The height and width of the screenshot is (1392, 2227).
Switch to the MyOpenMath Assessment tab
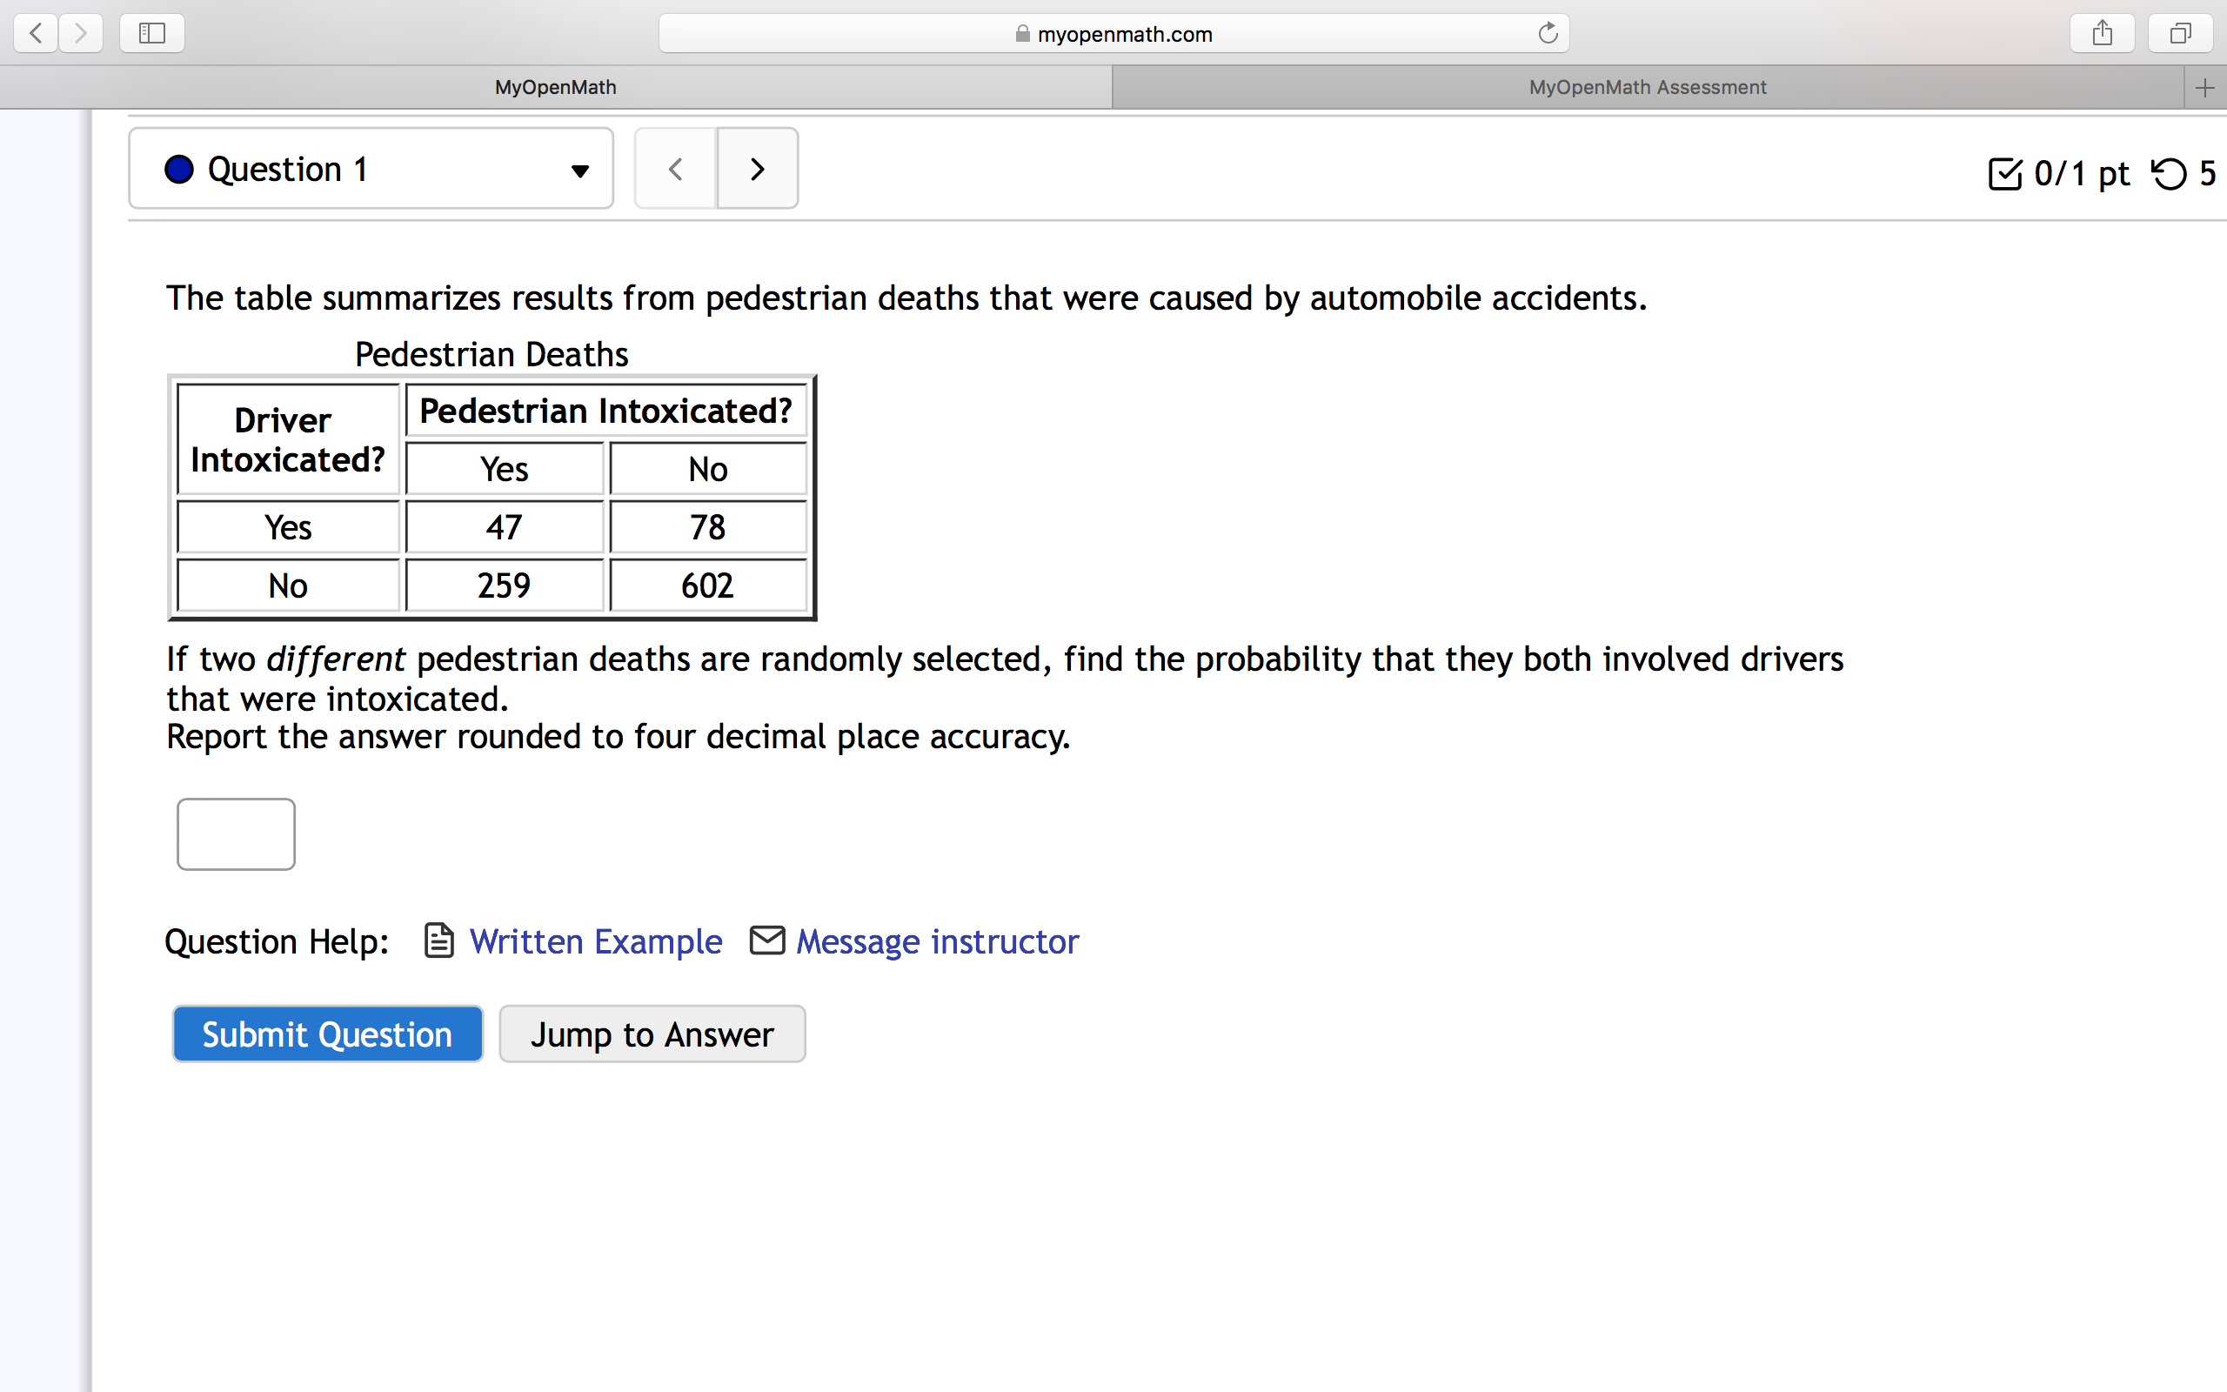click(x=1648, y=86)
